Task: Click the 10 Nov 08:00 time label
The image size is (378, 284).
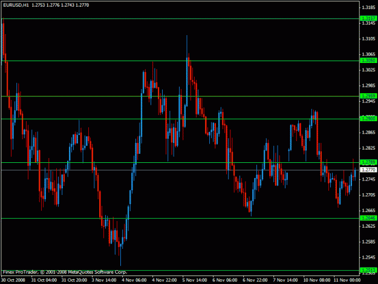Action: click(x=316, y=280)
